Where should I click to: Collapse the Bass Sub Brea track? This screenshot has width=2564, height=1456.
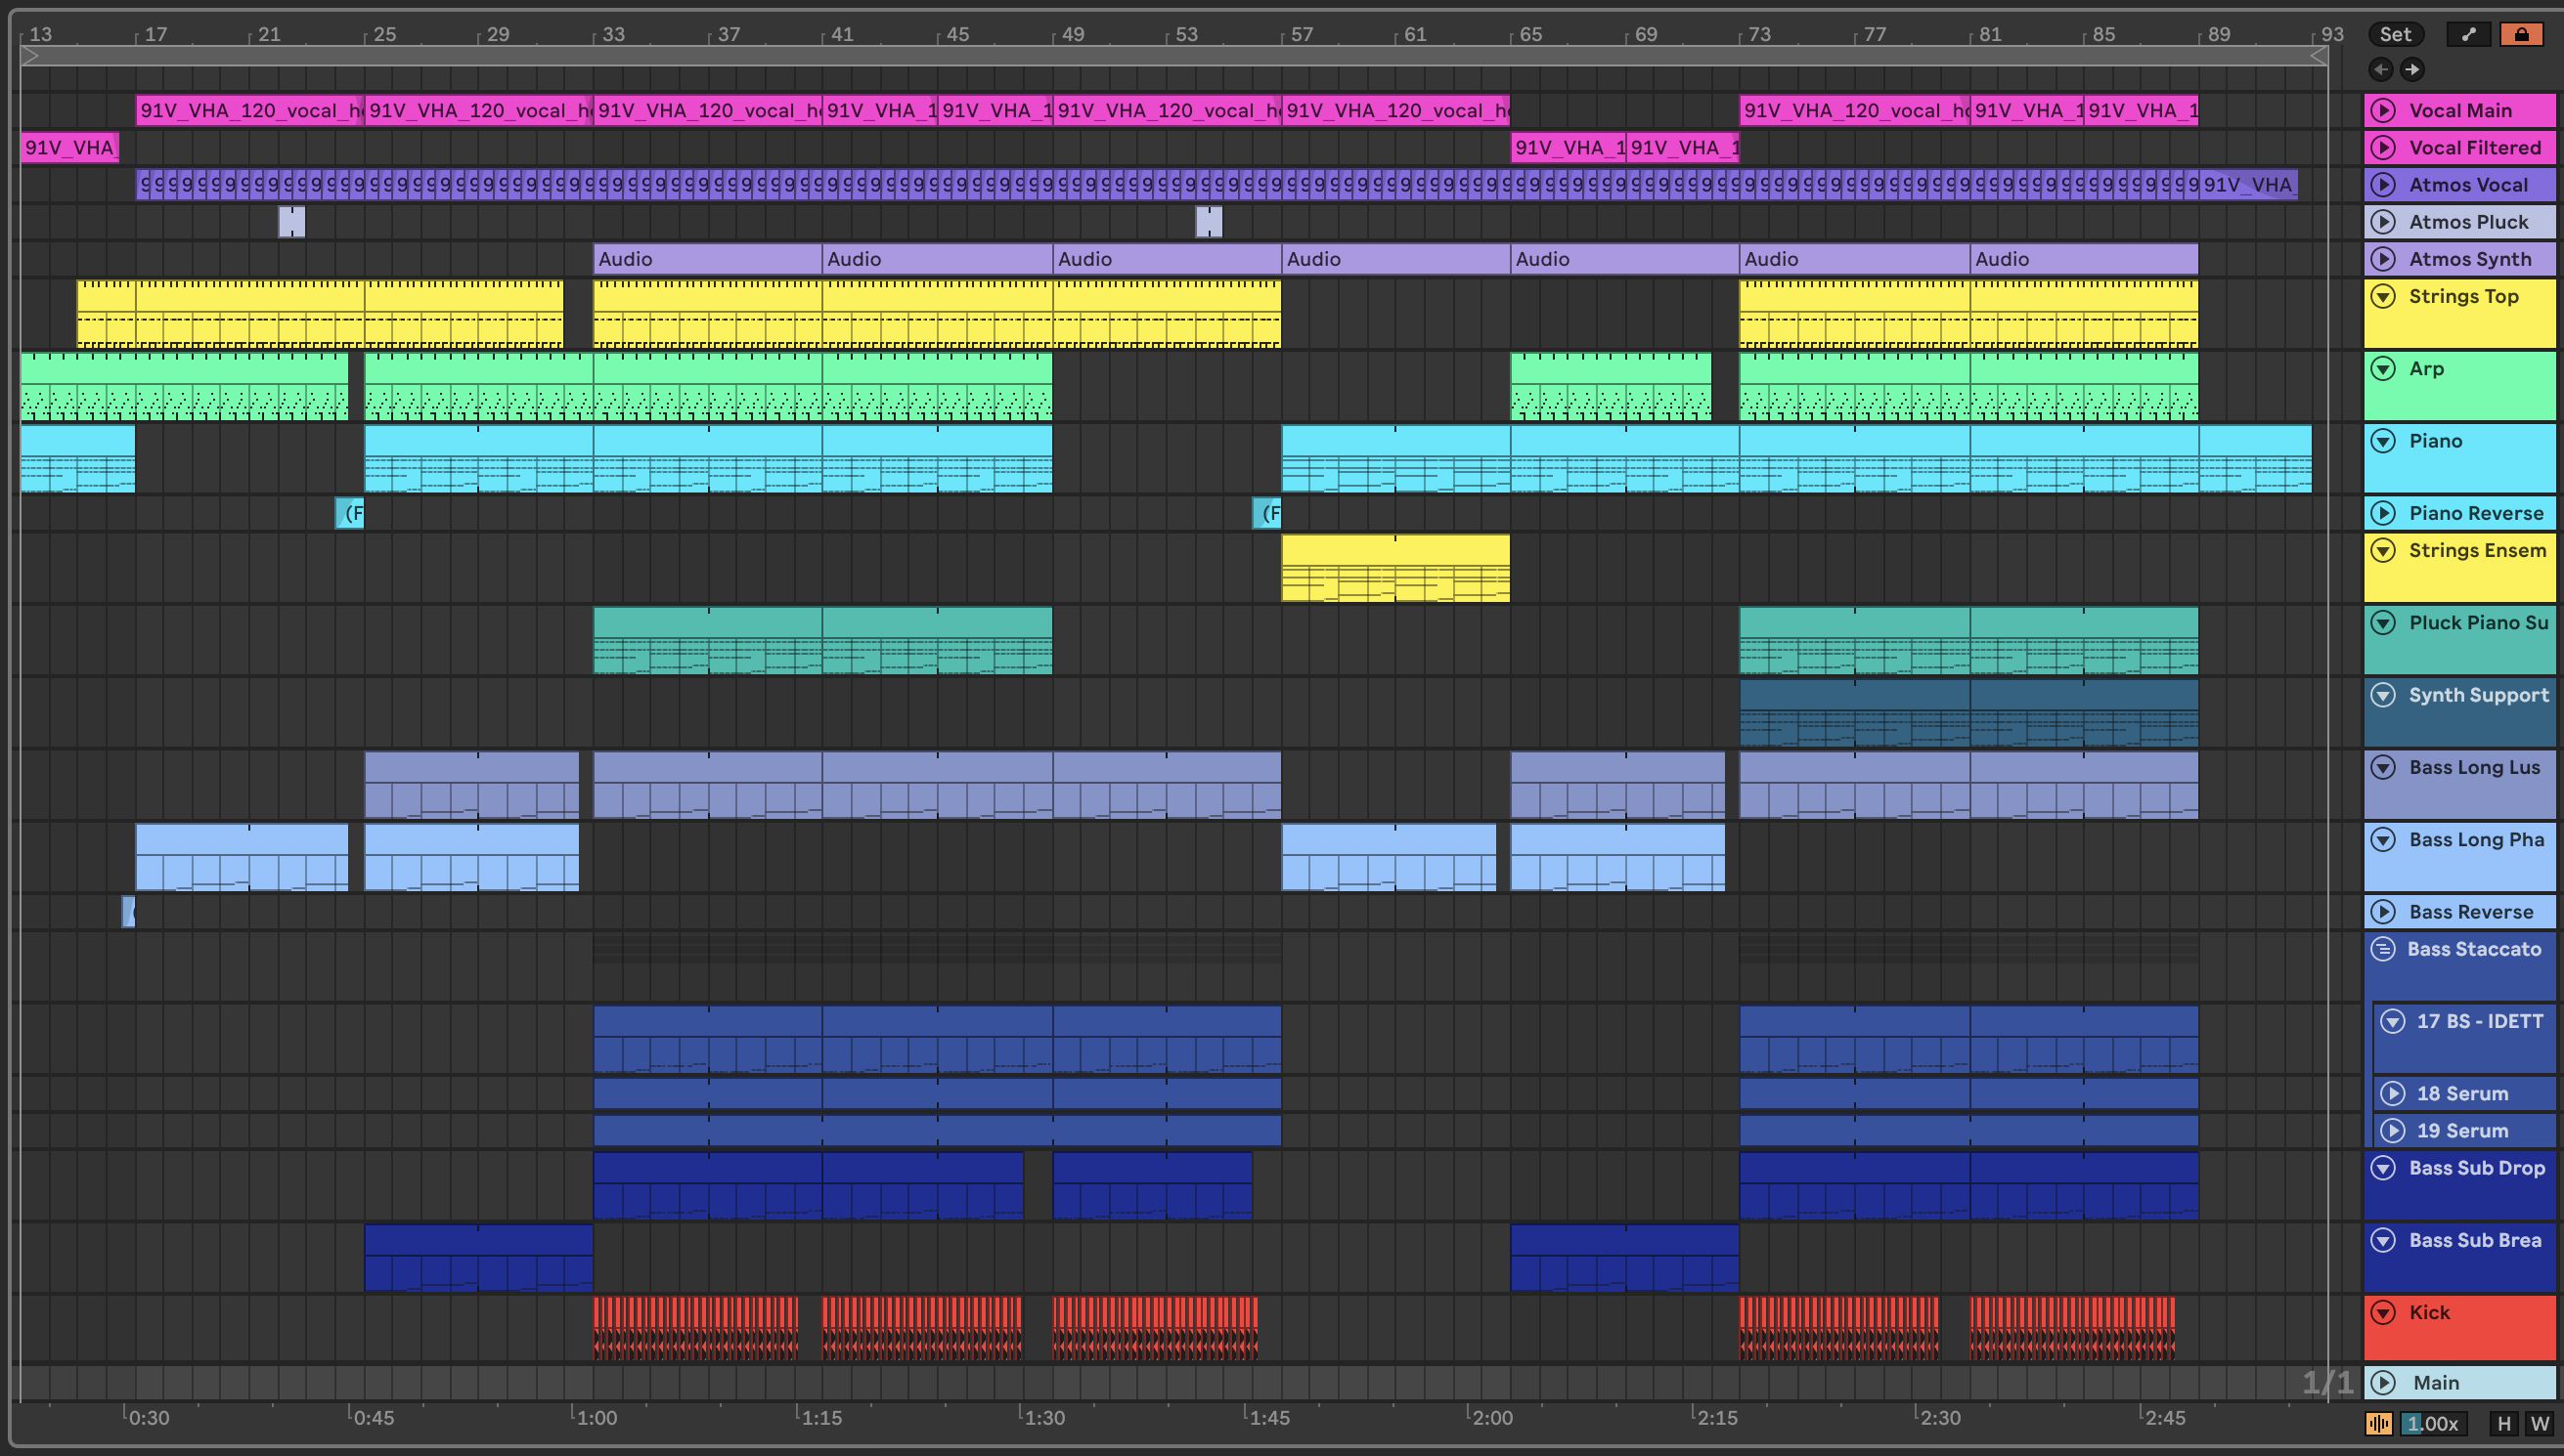(x=2384, y=1240)
